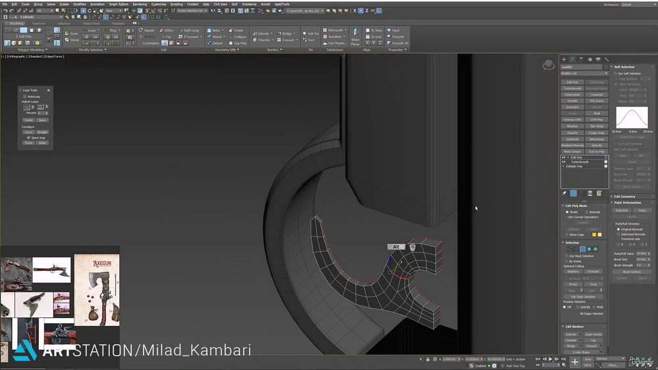This screenshot has width=658, height=370.
Task: Click the Play Animation control in the timeline
Action: 551,359
